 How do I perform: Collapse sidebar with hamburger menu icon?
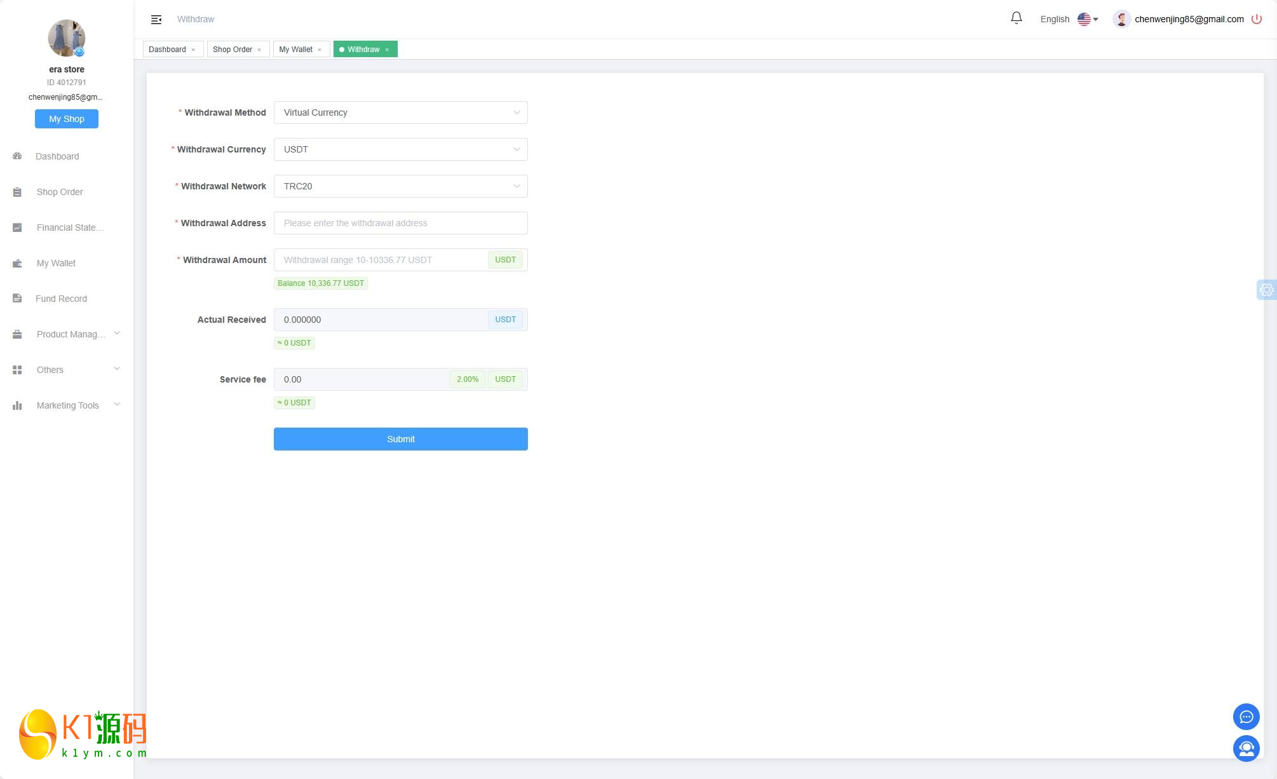pos(156,20)
